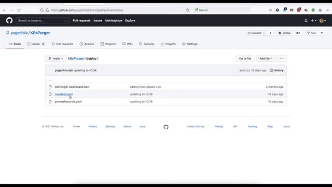
Task: Open prometheusrule.yaml file
Action: click(x=68, y=102)
